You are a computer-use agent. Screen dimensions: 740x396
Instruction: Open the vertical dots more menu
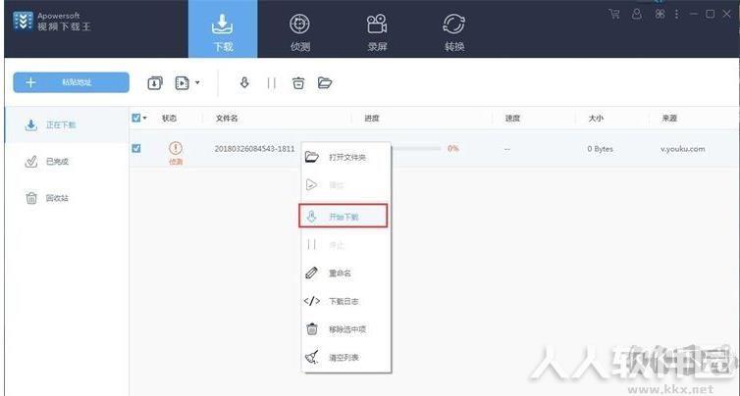click(677, 14)
